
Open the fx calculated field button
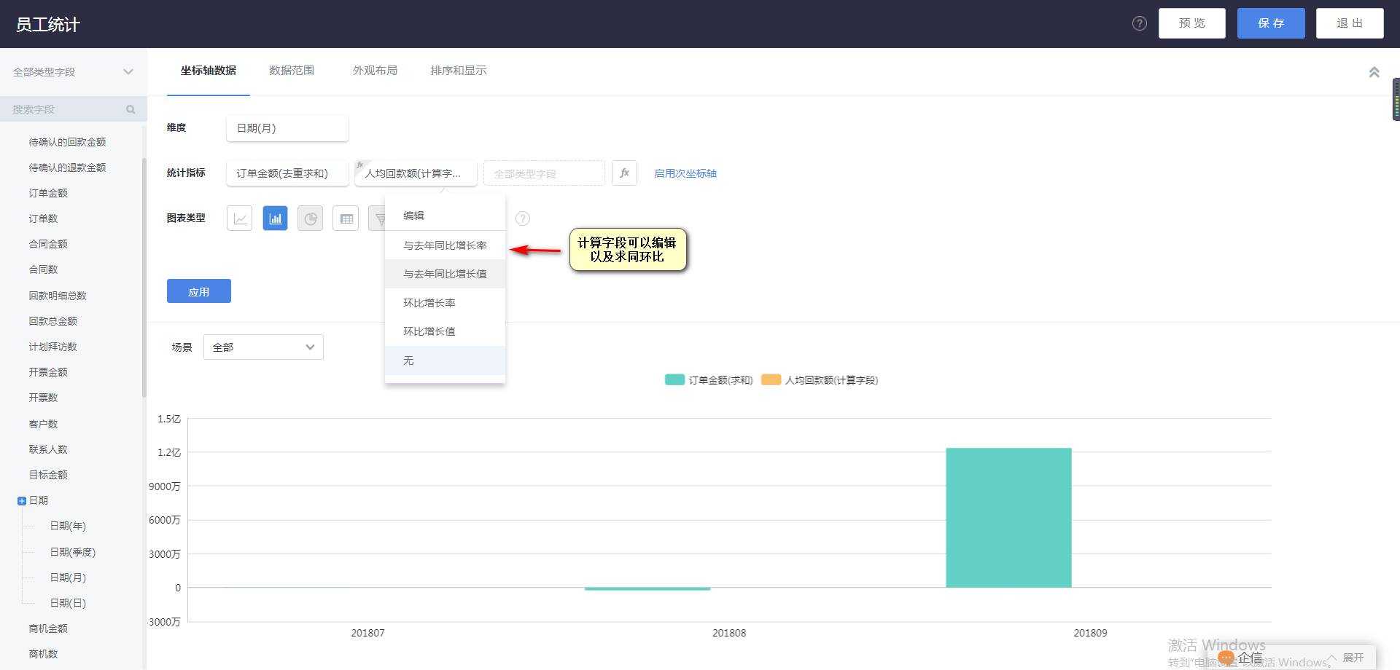[624, 173]
